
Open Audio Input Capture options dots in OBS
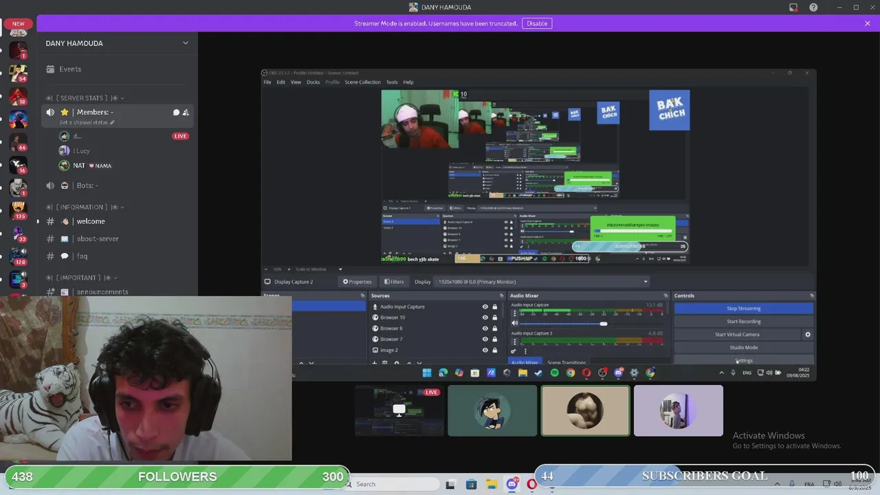pyautogui.click(x=514, y=313)
